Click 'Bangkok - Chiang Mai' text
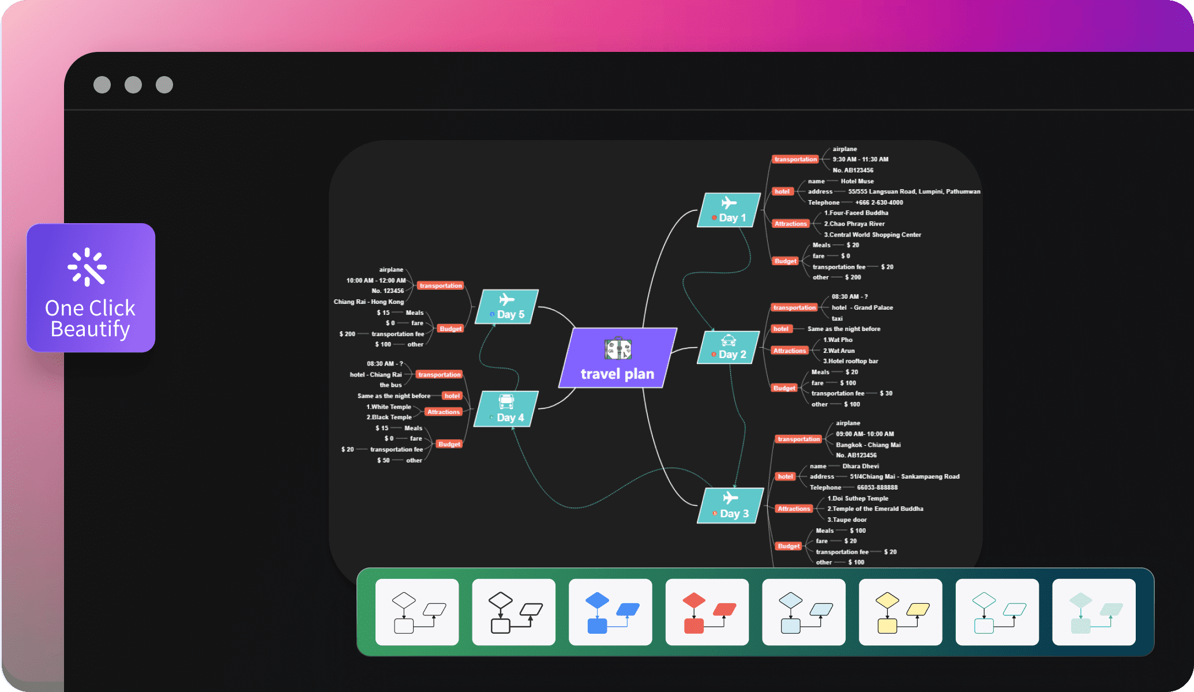The image size is (1194, 692). [868, 445]
